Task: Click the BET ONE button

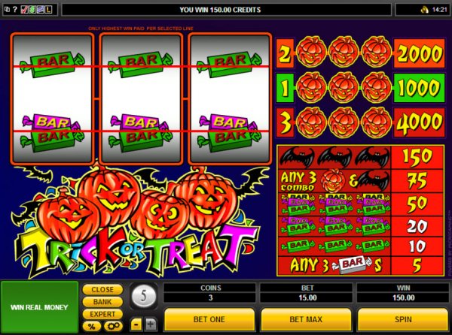Action: (209, 319)
